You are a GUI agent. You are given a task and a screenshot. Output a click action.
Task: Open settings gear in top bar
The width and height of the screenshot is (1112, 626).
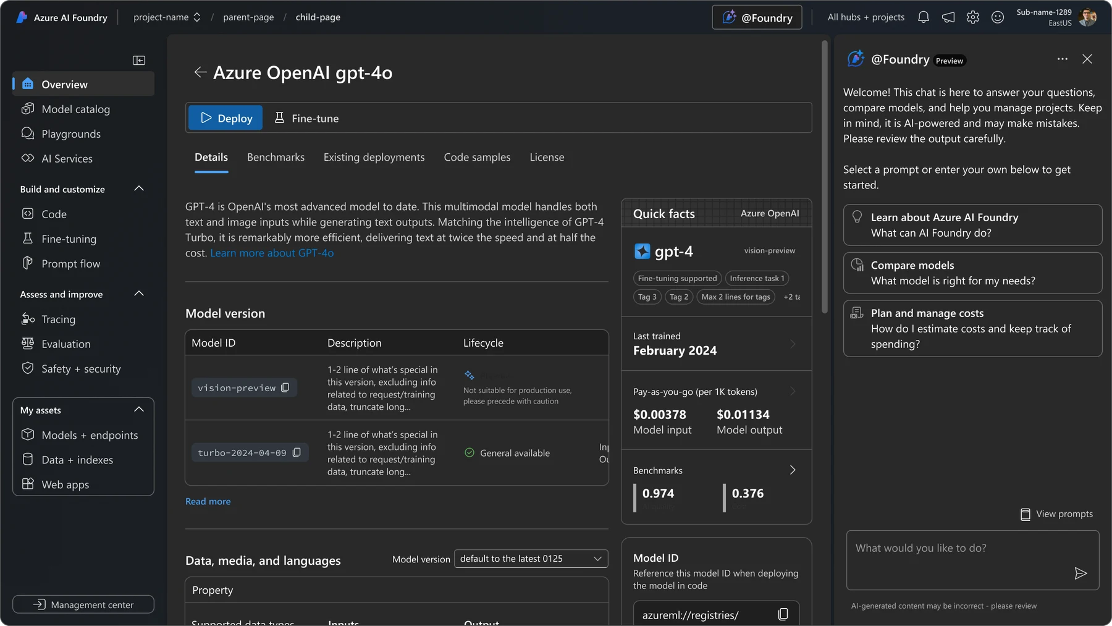point(973,17)
